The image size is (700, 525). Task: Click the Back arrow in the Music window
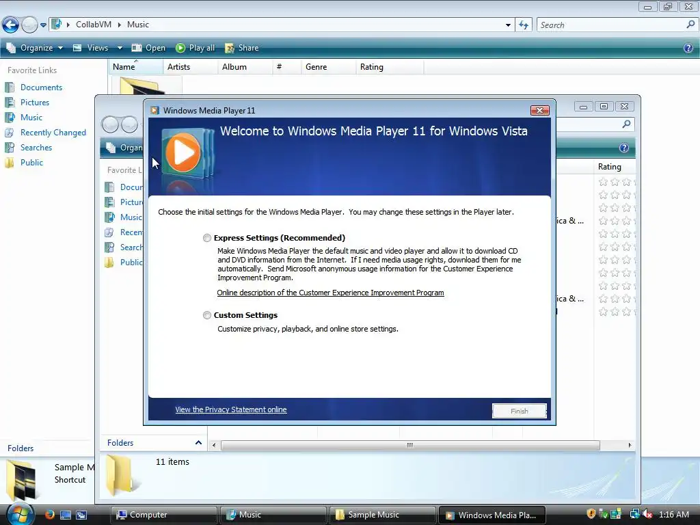(10, 25)
